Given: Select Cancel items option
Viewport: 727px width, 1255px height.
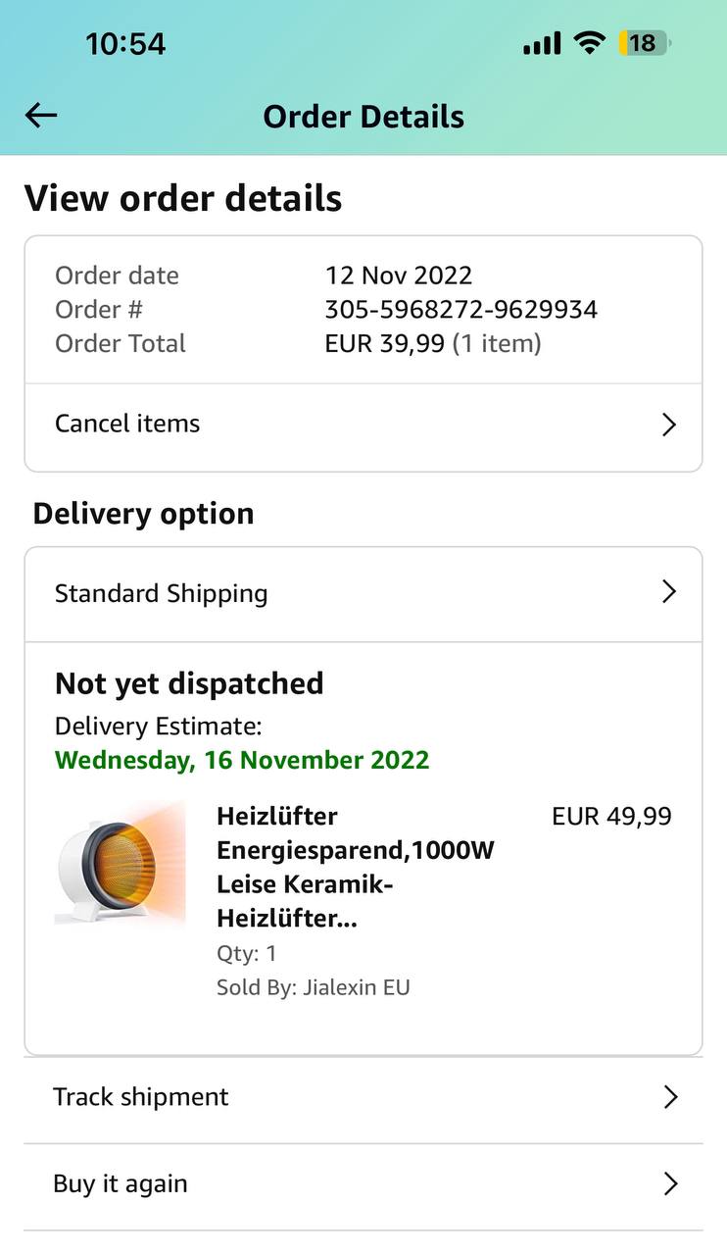Looking at the screenshot, I should click(x=127, y=424).
